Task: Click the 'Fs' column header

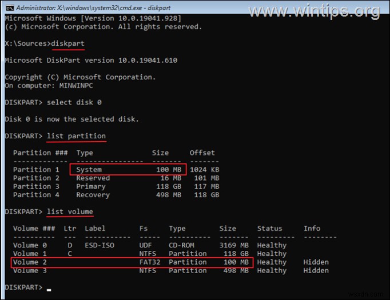Action: [144, 229]
